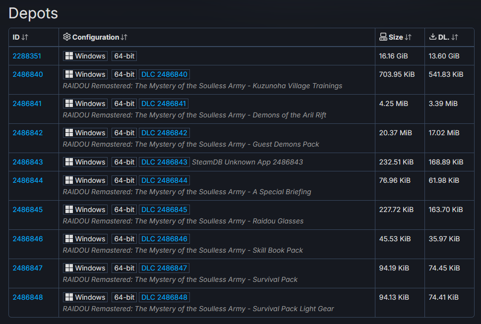Click 64-bit tag in depot 2288351 row
This screenshot has width=481, height=324.
point(124,56)
